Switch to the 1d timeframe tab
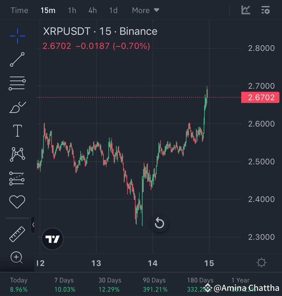This screenshot has height=296, width=282. pyautogui.click(x=113, y=10)
